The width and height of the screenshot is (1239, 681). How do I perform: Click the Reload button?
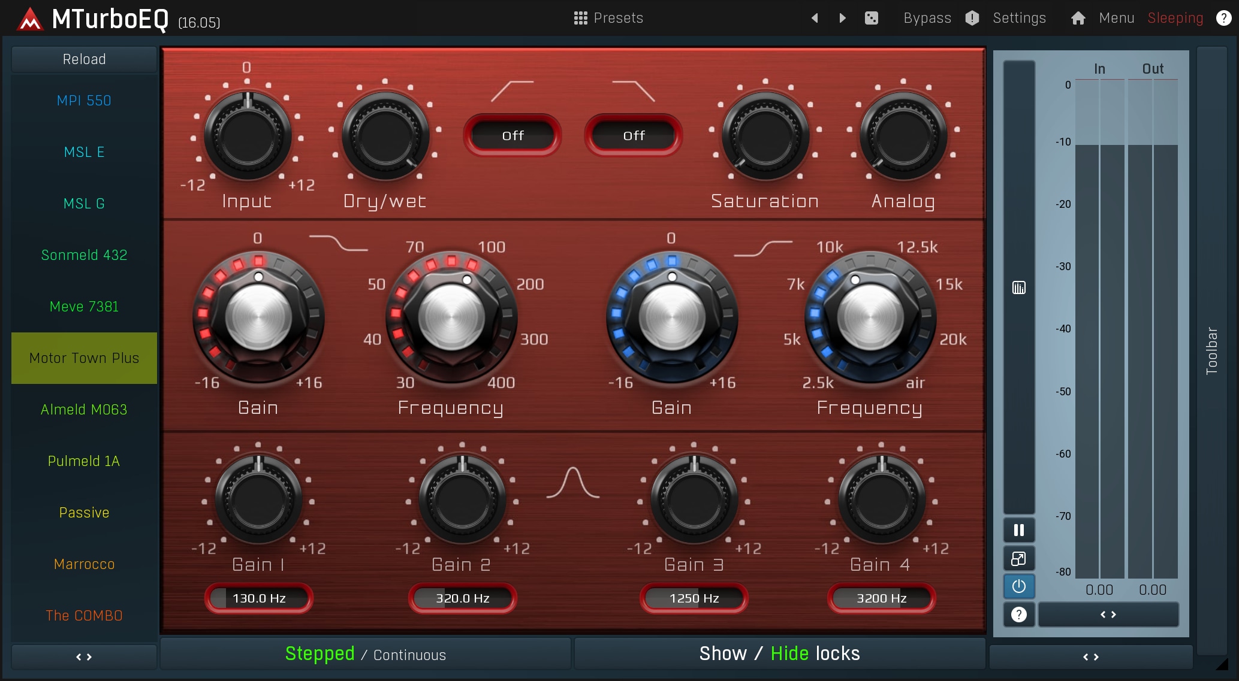tap(84, 59)
